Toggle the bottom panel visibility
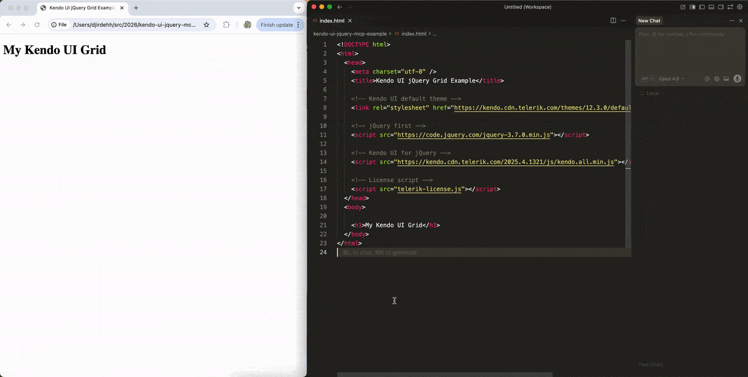The width and height of the screenshot is (748, 377). click(711, 7)
